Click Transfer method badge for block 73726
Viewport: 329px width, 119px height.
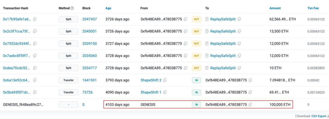[x=68, y=92]
